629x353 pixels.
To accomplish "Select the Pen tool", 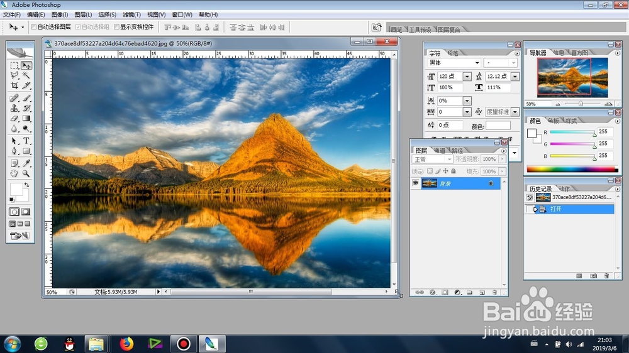I will (14, 151).
